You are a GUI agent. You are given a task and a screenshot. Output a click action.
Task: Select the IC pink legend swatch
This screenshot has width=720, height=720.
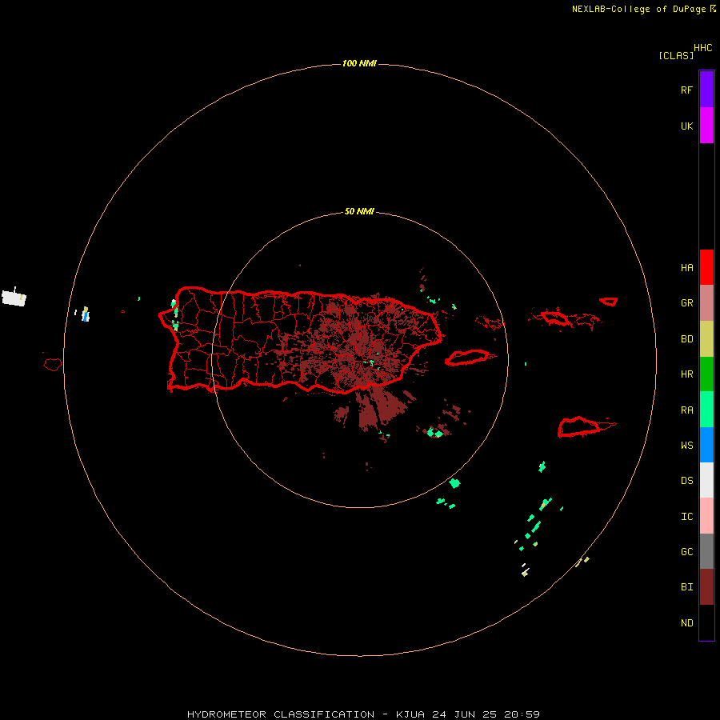706,516
